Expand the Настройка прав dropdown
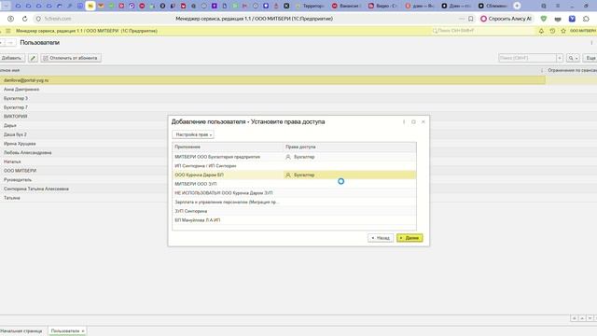597x336 pixels. (193, 134)
